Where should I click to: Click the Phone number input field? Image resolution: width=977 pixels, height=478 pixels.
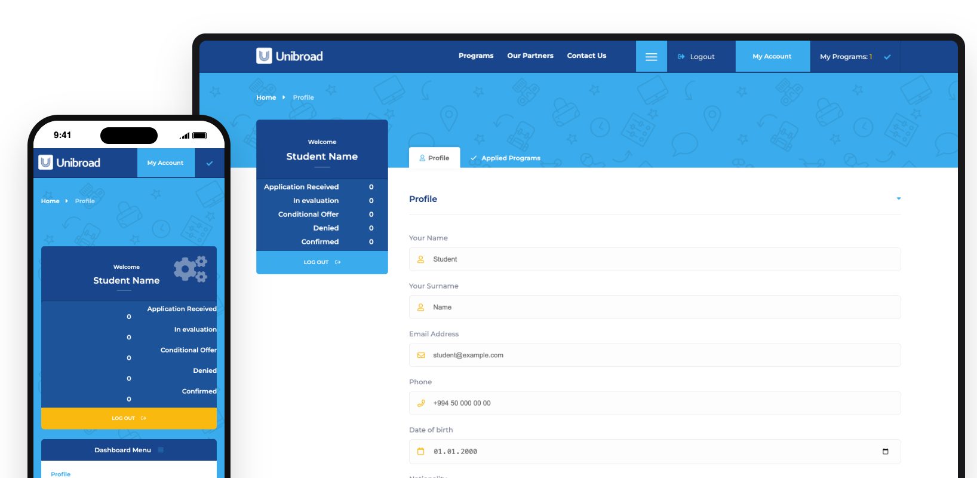[x=655, y=403]
